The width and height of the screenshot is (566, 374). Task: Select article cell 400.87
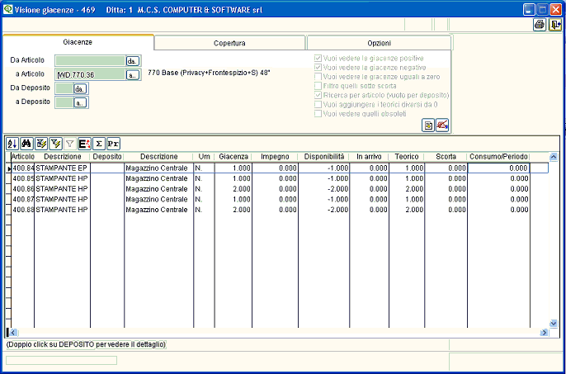tap(23, 200)
